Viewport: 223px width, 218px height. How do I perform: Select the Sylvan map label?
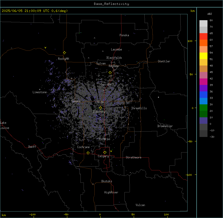(x=101, y=63)
